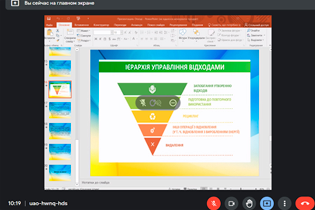Click the Redo icon in the quick access toolbar
The image size is (315, 210).
pyautogui.click(x=68, y=19)
